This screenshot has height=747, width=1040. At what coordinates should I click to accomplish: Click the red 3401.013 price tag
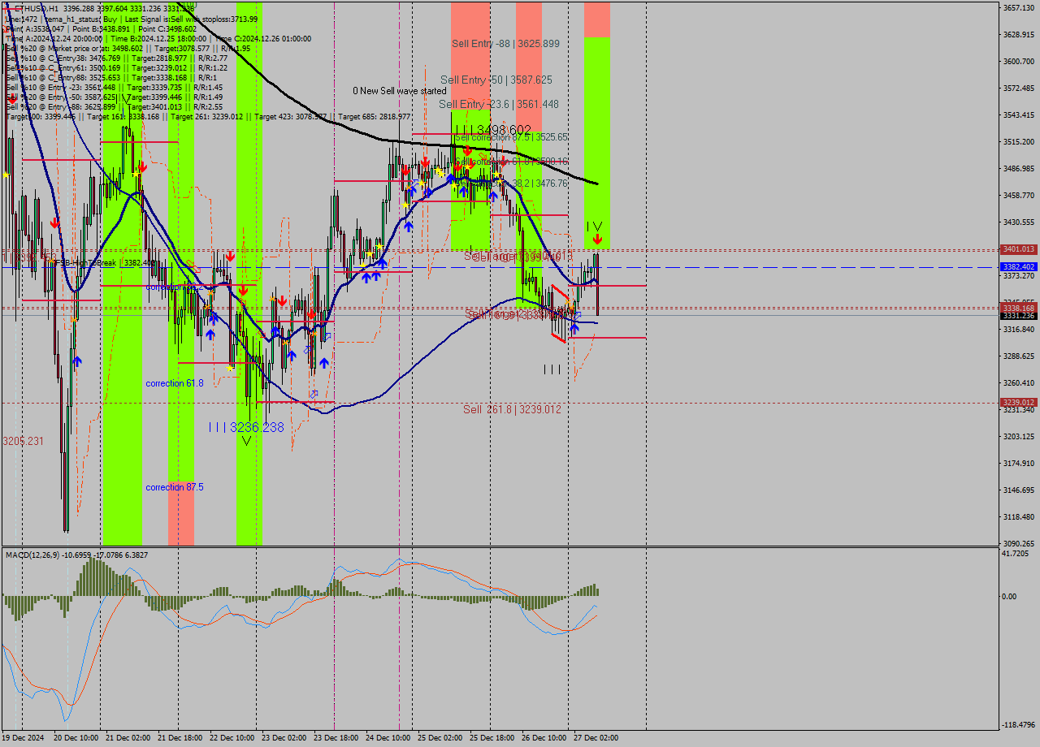[x=1019, y=249]
